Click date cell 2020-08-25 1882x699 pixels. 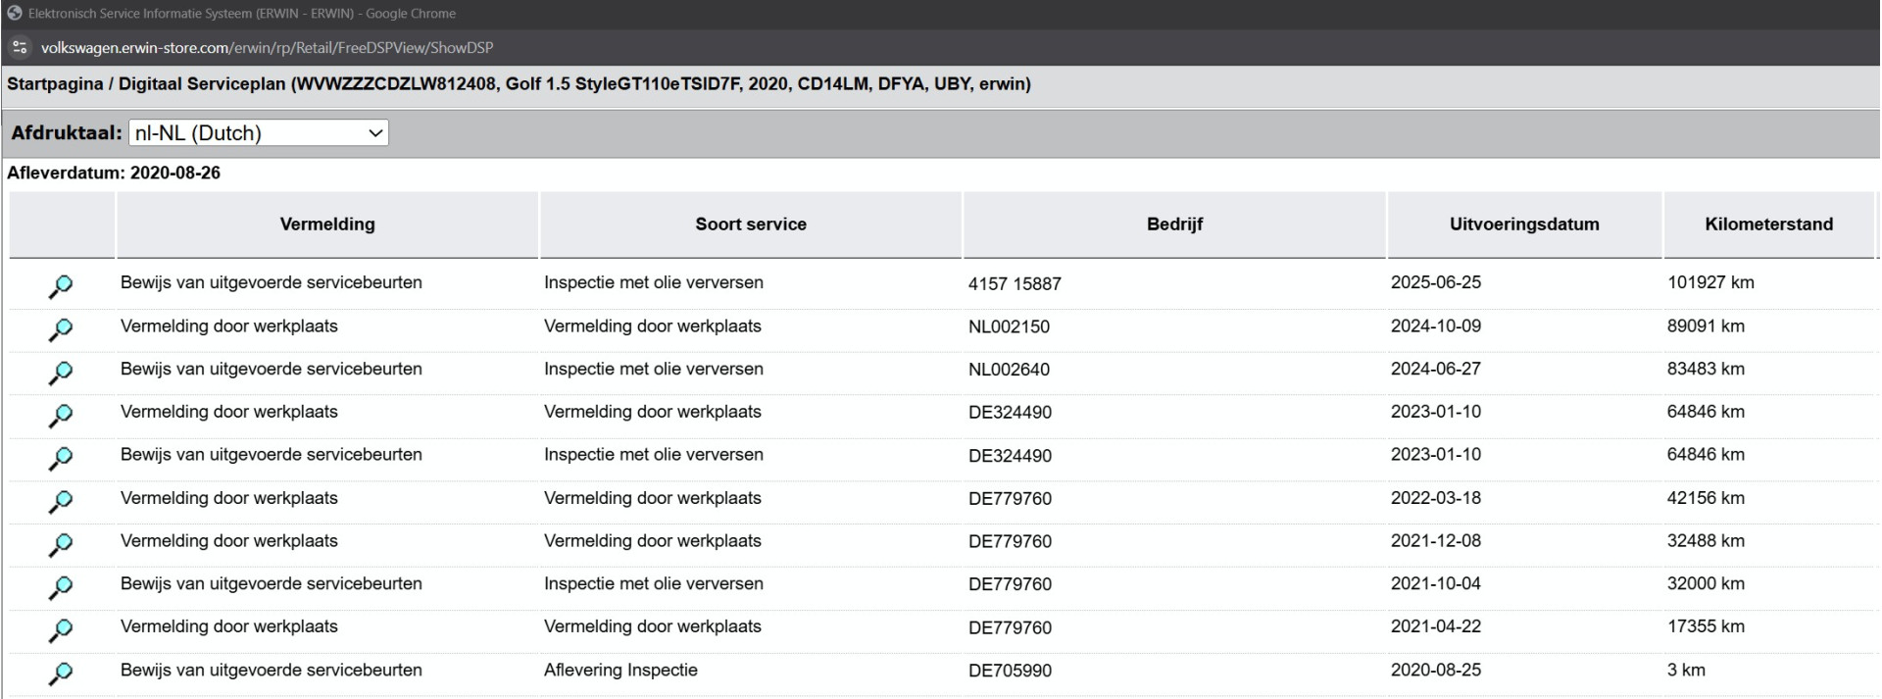coord(1436,671)
